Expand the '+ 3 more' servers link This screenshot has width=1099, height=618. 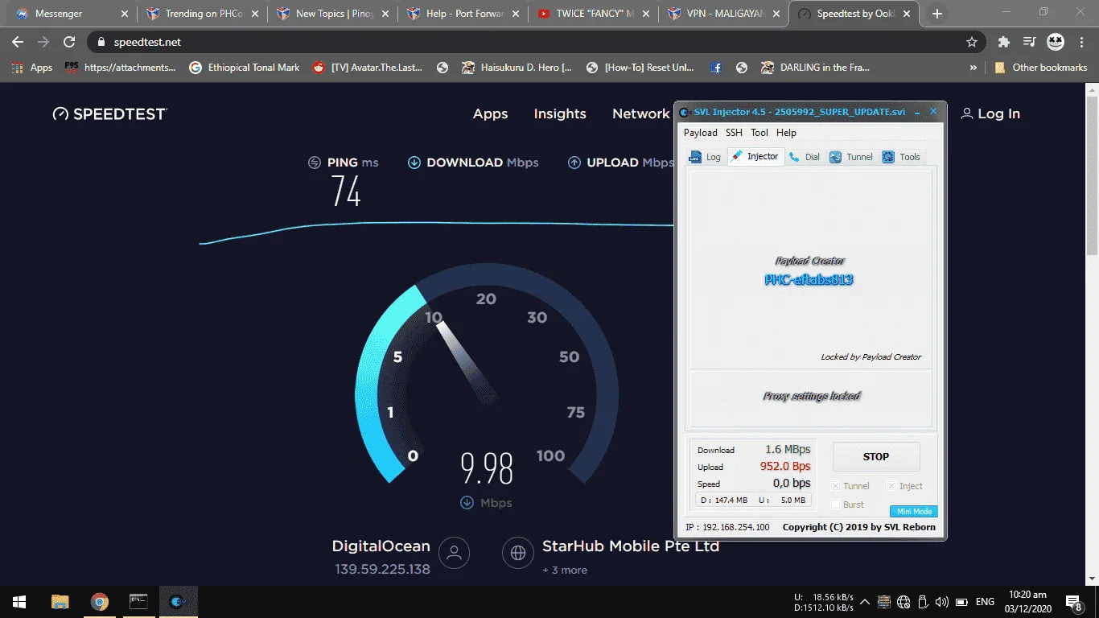[x=565, y=570]
